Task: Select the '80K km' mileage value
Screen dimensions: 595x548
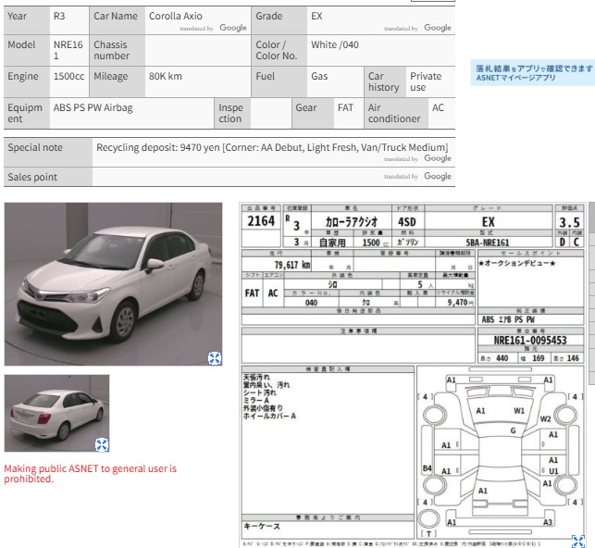Action: pyautogui.click(x=165, y=76)
